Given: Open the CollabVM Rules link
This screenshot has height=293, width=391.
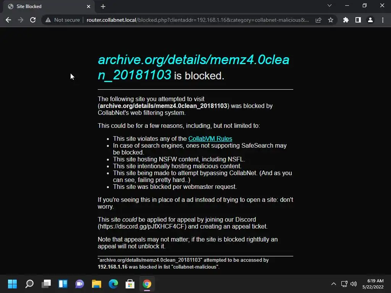Looking at the screenshot, I should point(210,138).
